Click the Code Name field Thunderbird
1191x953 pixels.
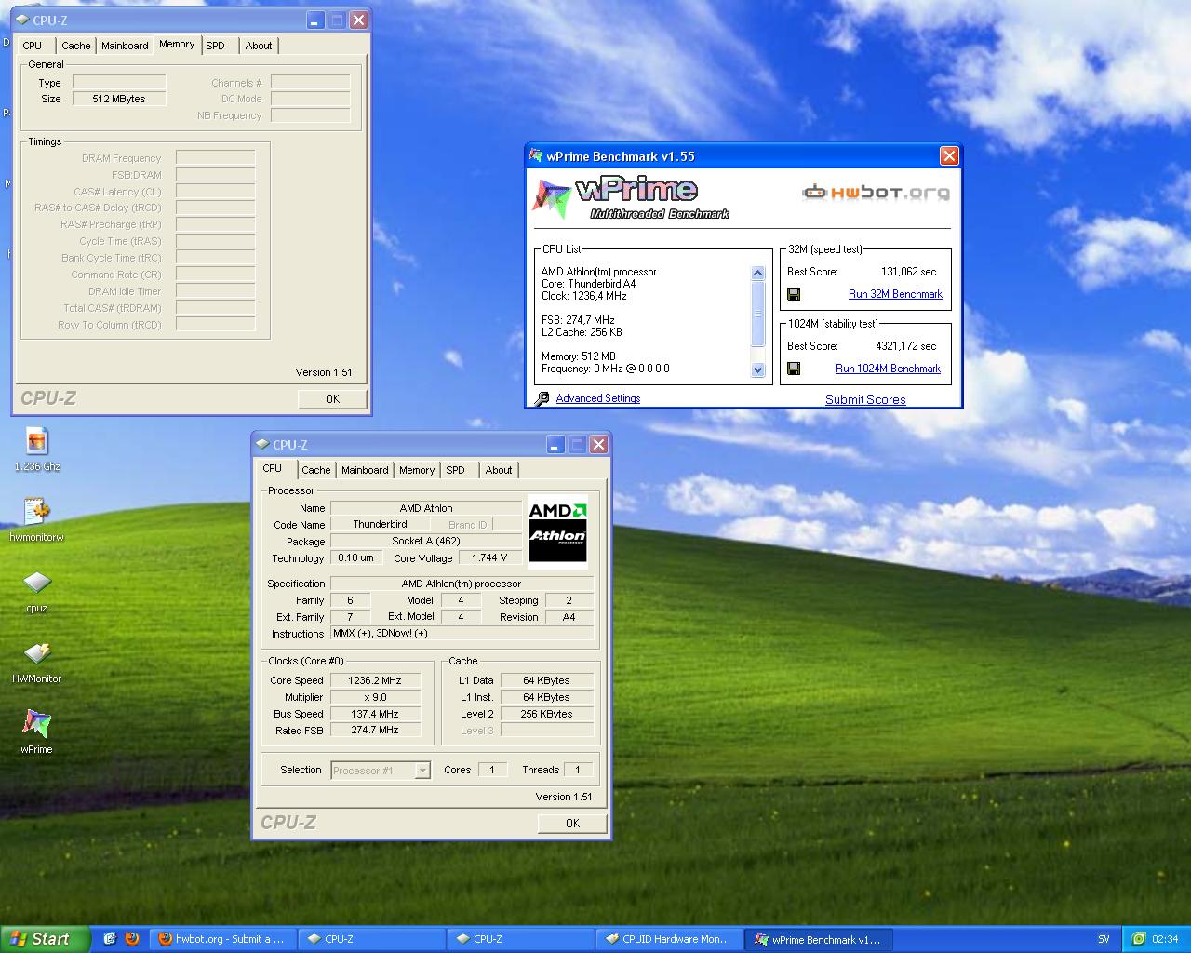pos(380,525)
